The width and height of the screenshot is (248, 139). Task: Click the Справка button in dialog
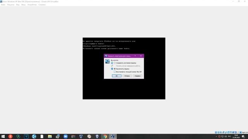pos(138,76)
